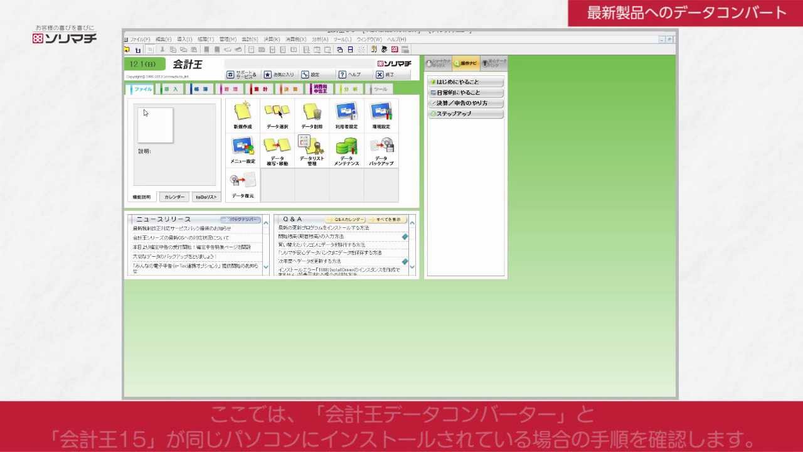Expand 決算/申告のやり方 section
This screenshot has width=803, height=452.
(x=466, y=103)
